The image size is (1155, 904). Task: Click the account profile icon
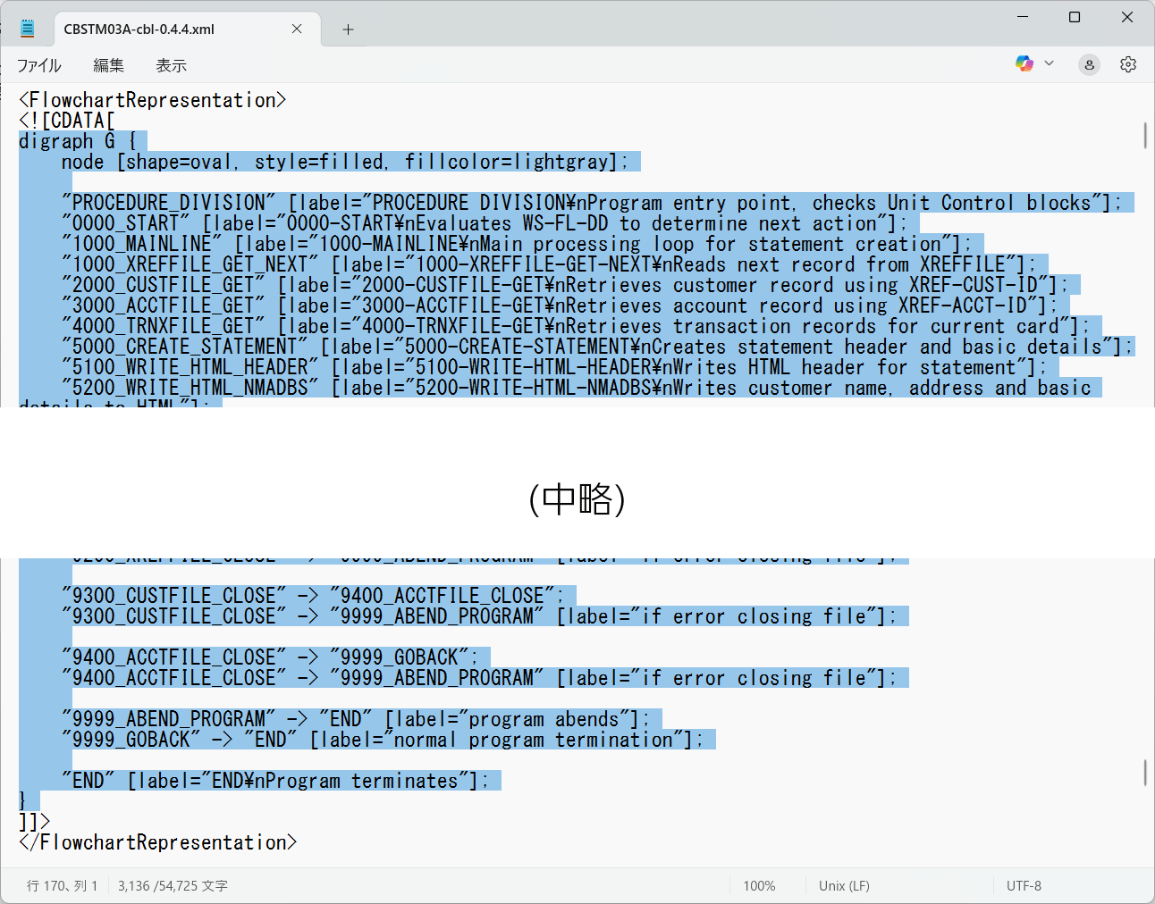(1089, 64)
